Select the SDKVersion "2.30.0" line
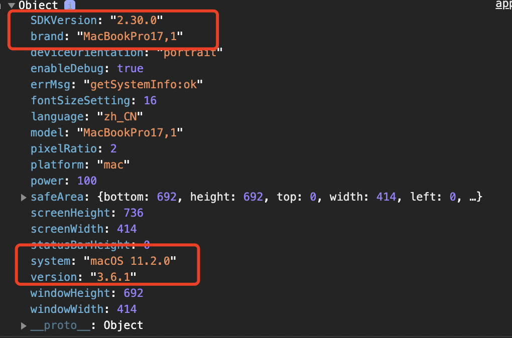 pyautogui.click(x=97, y=20)
